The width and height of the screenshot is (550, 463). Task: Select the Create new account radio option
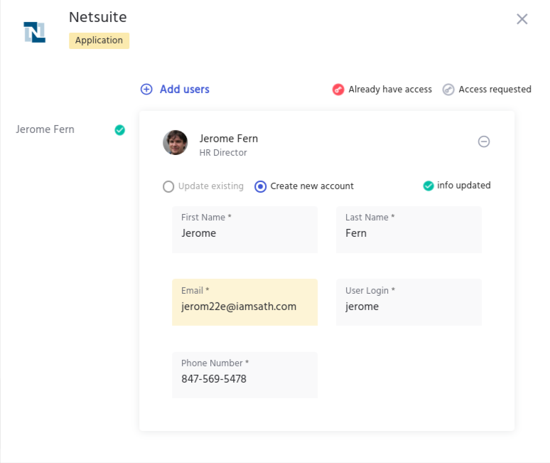pos(261,186)
